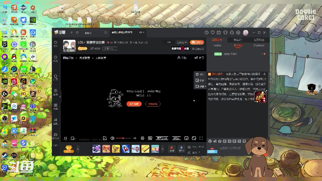Open watch history clock icon in title bar
Screen dimensions: 322x181
tap(206, 33)
